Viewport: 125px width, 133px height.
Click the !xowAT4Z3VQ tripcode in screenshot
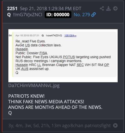pos(54,36)
